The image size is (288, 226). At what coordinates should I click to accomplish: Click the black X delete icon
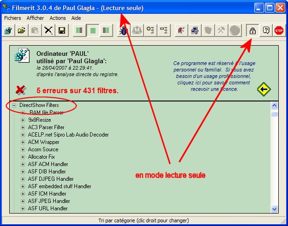[x=48, y=30]
